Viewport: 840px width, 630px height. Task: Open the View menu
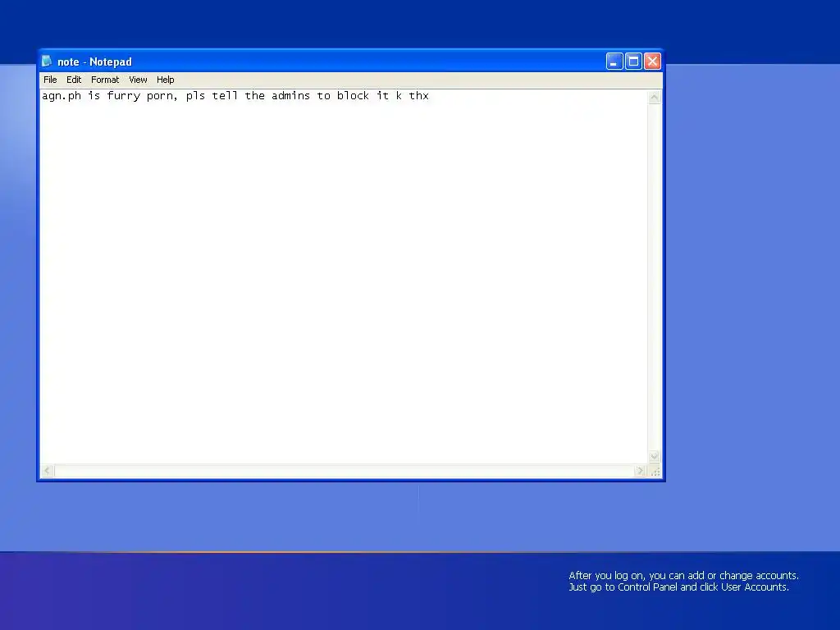point(138,80)
